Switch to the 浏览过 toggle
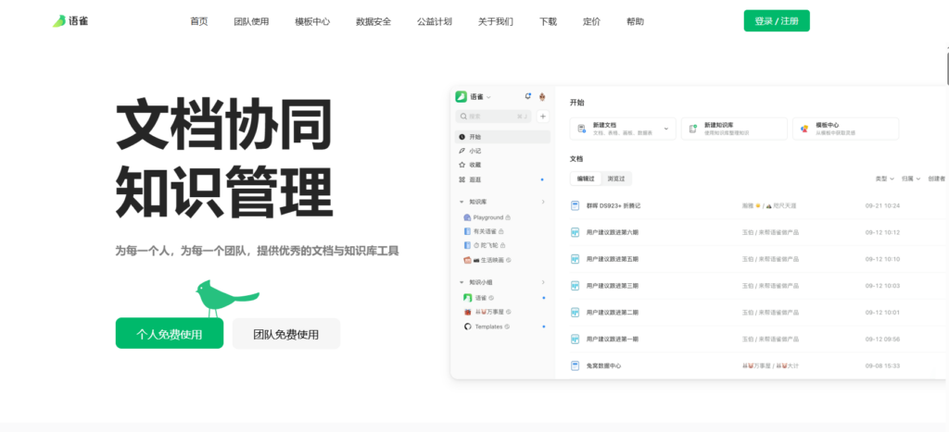Screen dimensions: 949x432 (x=616, y=179)
